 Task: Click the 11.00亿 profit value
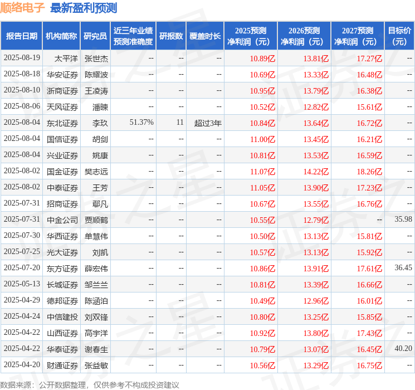262,139
